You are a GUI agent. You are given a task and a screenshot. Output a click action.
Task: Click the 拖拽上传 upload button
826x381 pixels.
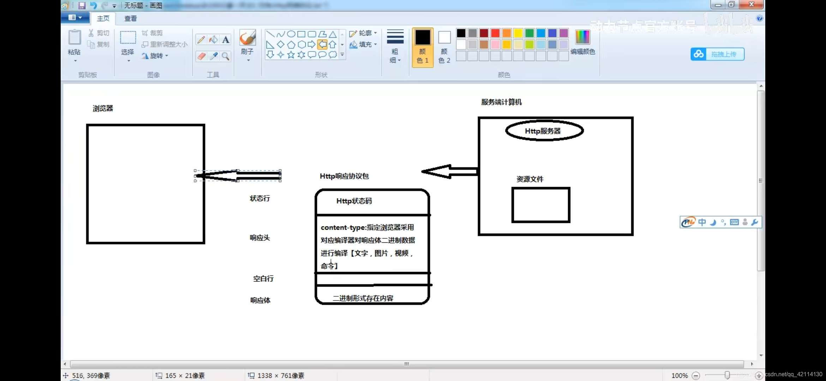click(718, 54)
